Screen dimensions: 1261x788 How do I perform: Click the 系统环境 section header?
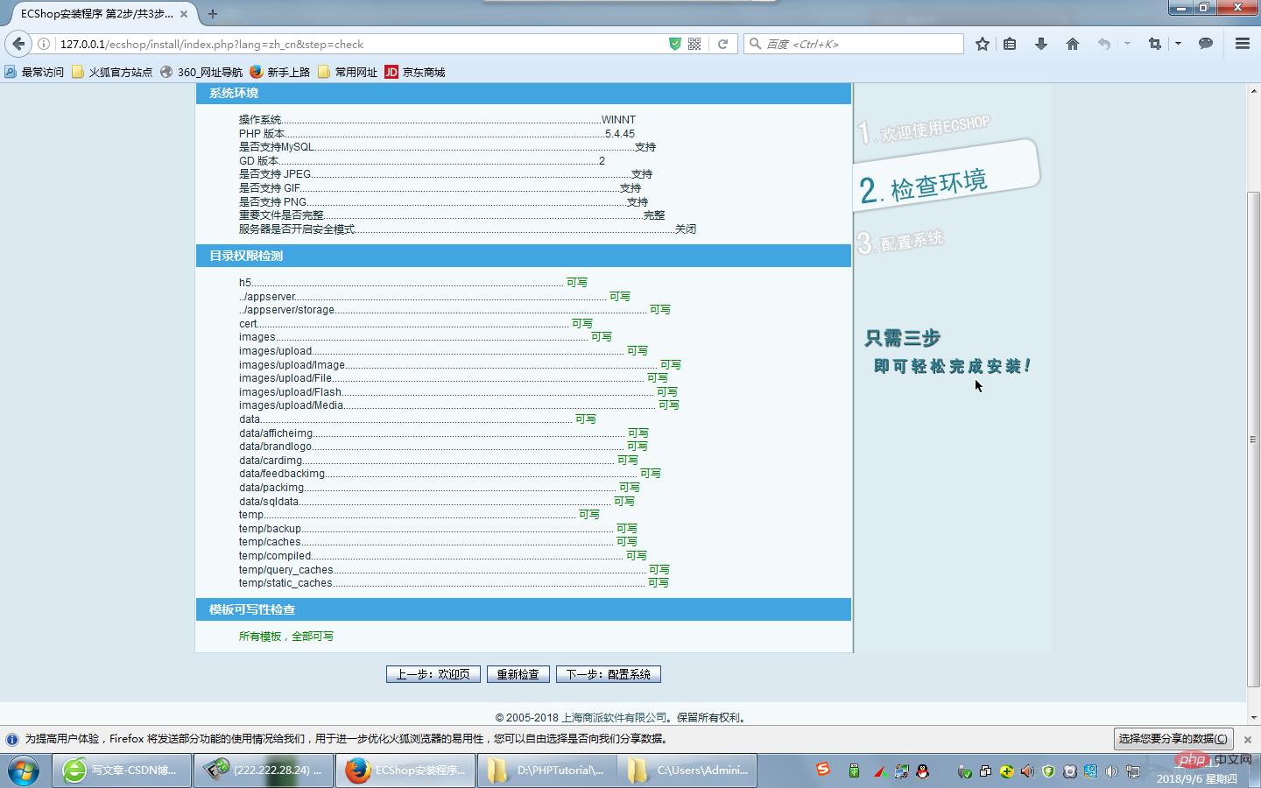(x=524, y=93)
